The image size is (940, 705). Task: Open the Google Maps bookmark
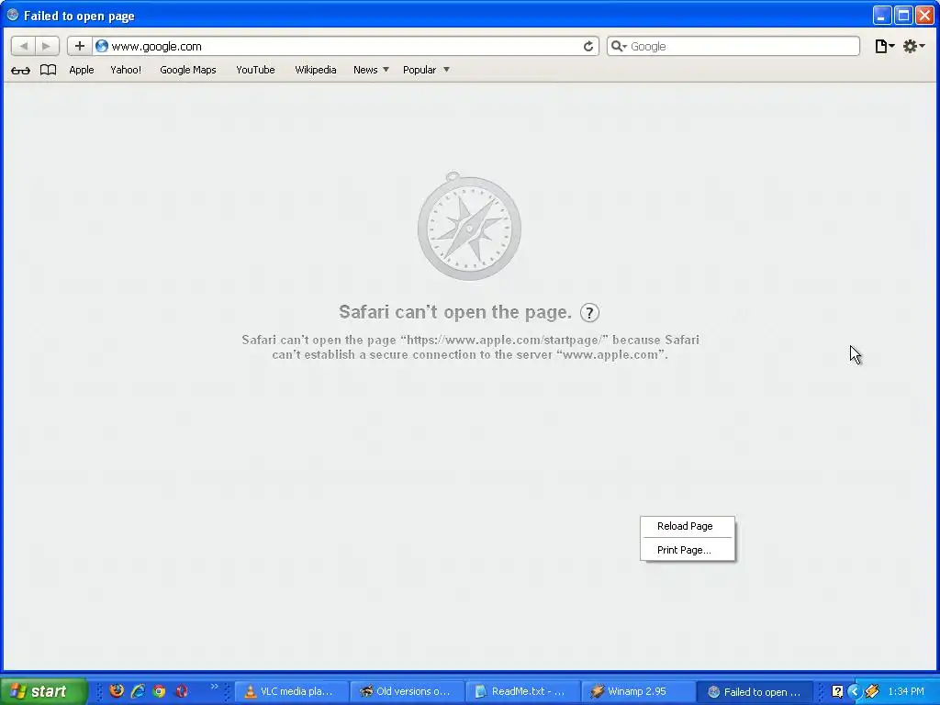point(187,70)
